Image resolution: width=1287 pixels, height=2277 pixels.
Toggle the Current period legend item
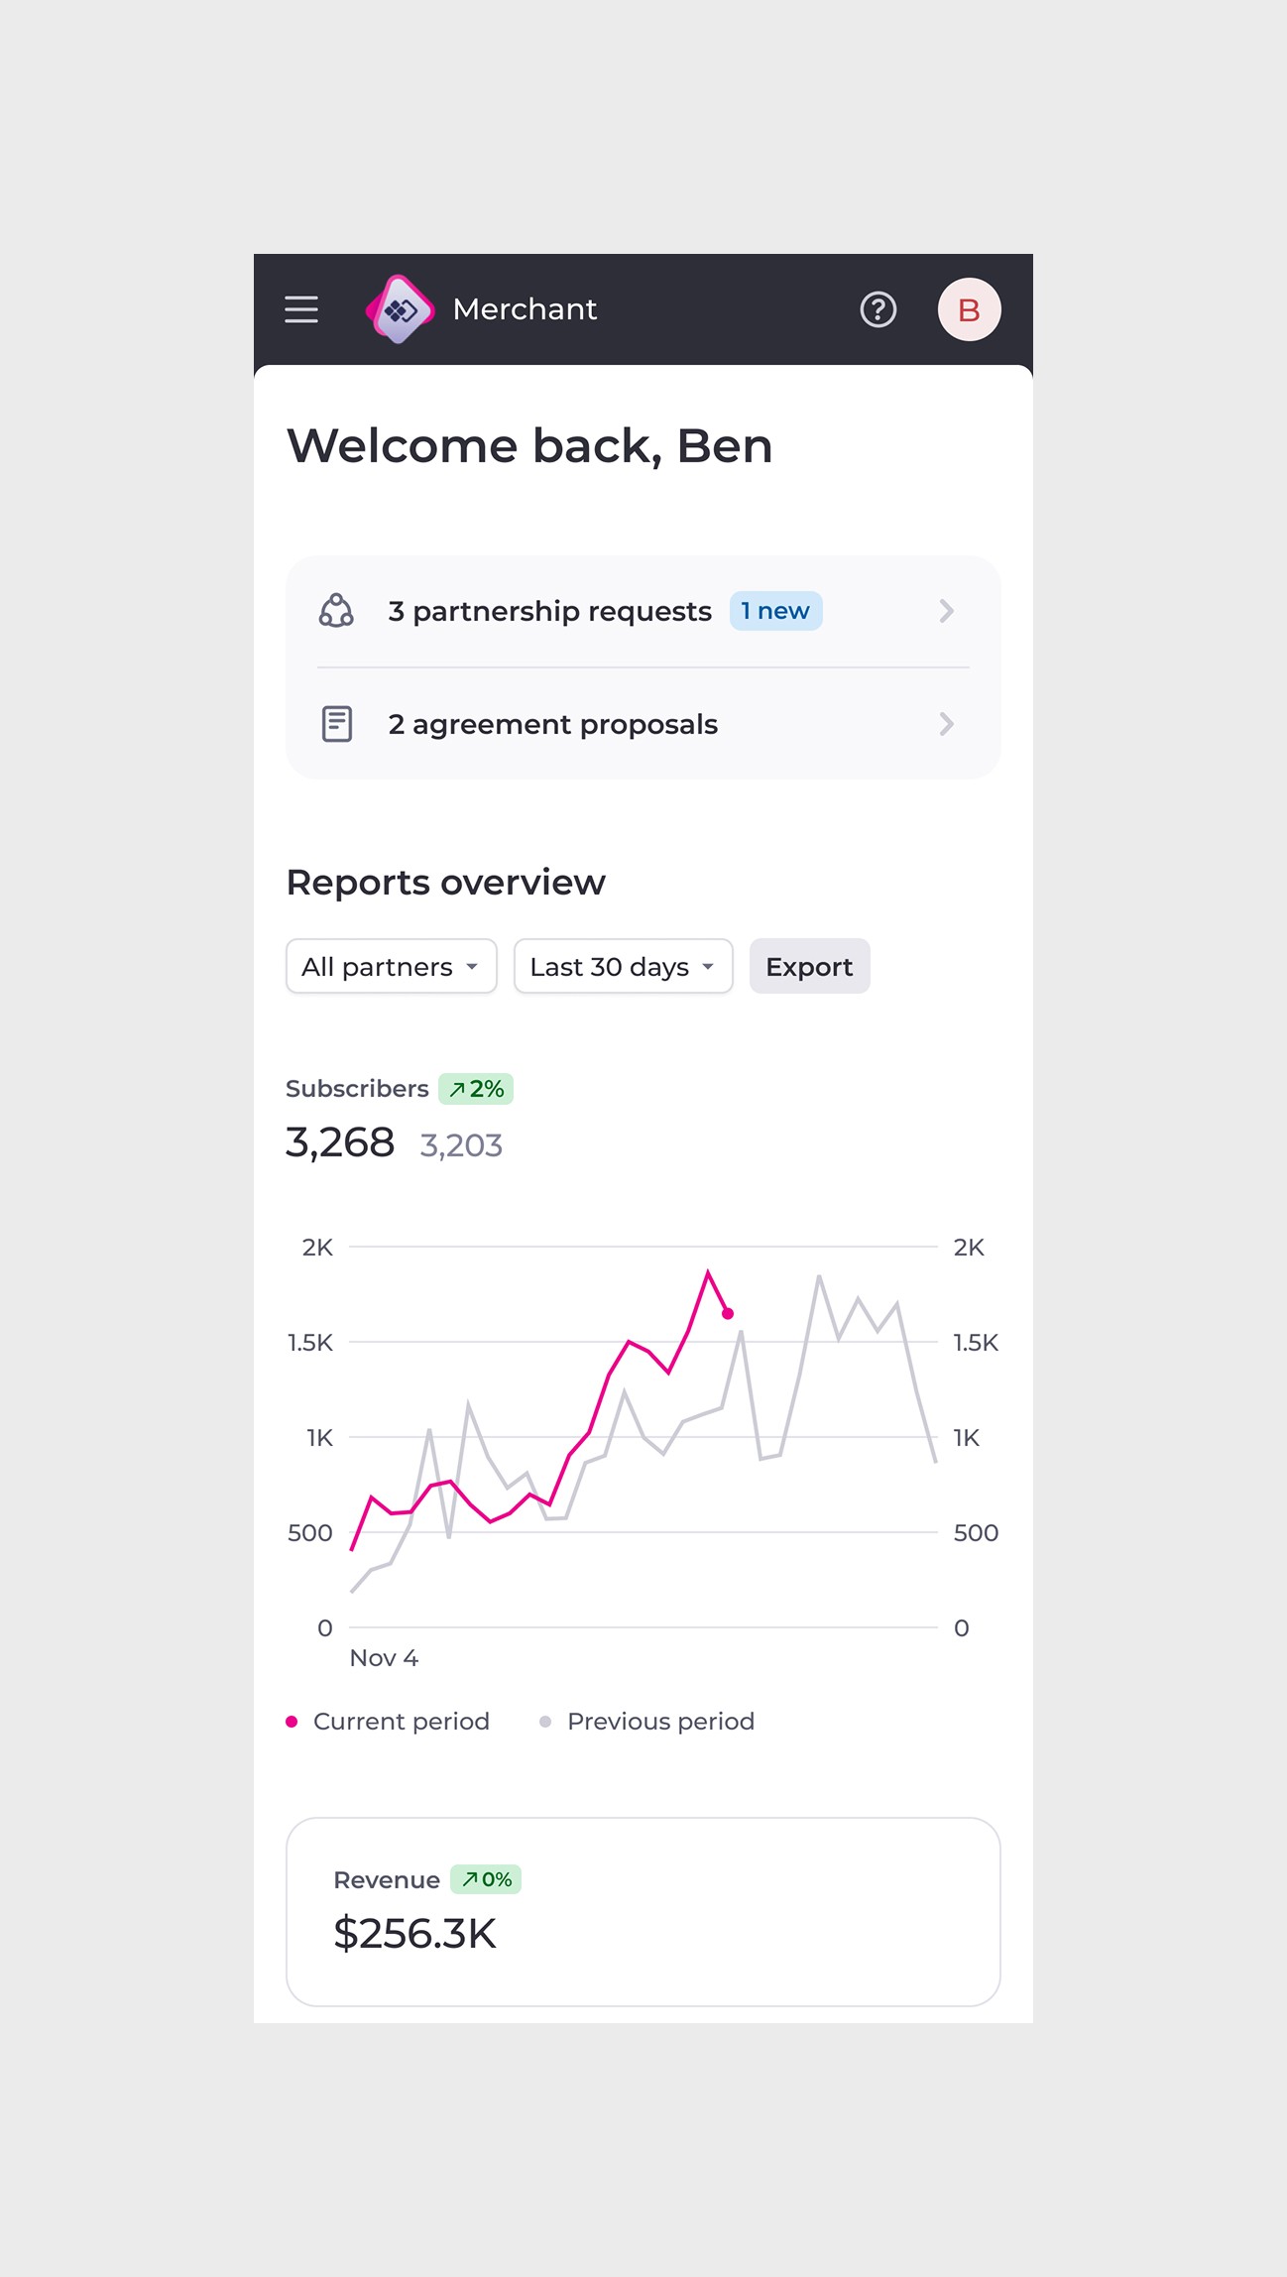click(x=388, y=1721)
